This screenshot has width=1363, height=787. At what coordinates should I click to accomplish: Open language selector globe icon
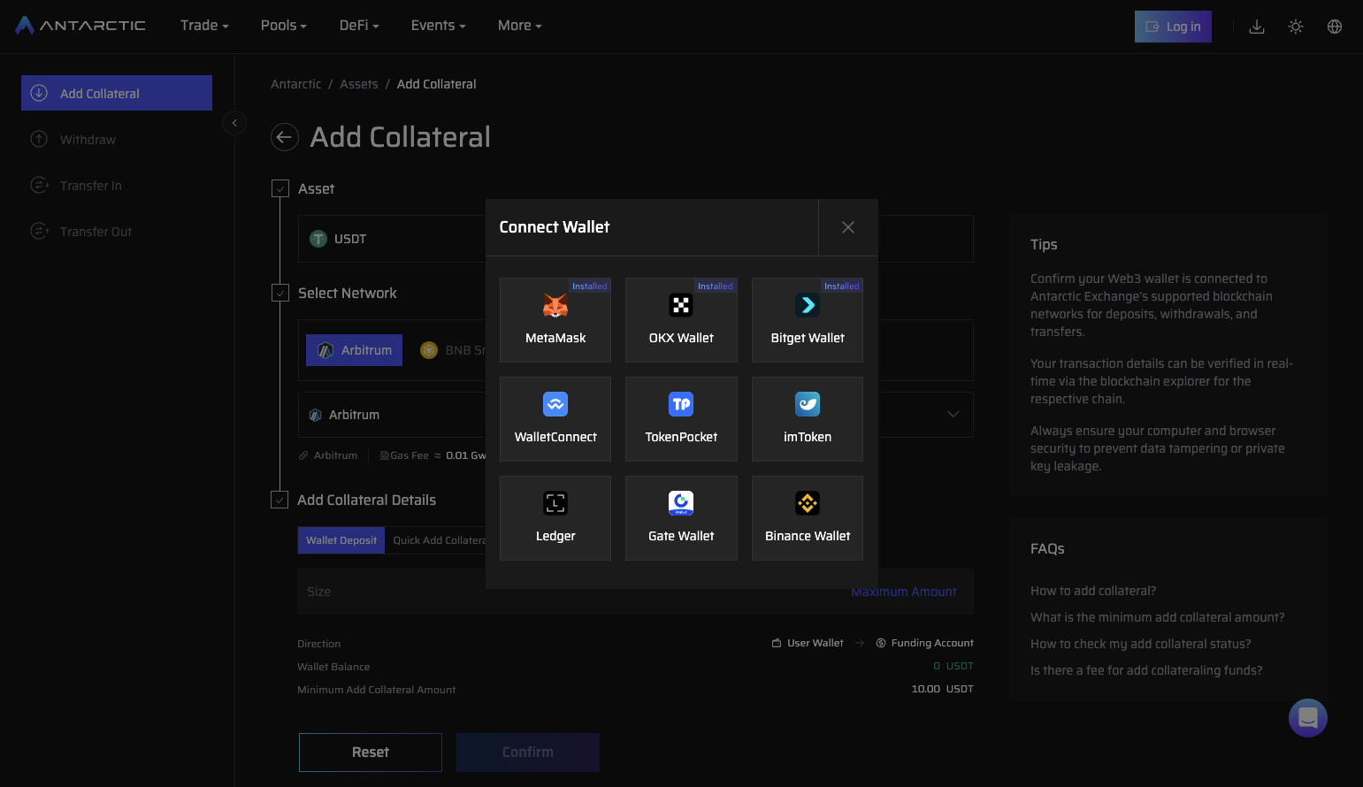[1335, 27]
